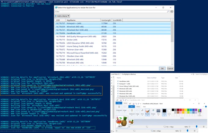Click the magnifier icon in the Filter box

168,12
